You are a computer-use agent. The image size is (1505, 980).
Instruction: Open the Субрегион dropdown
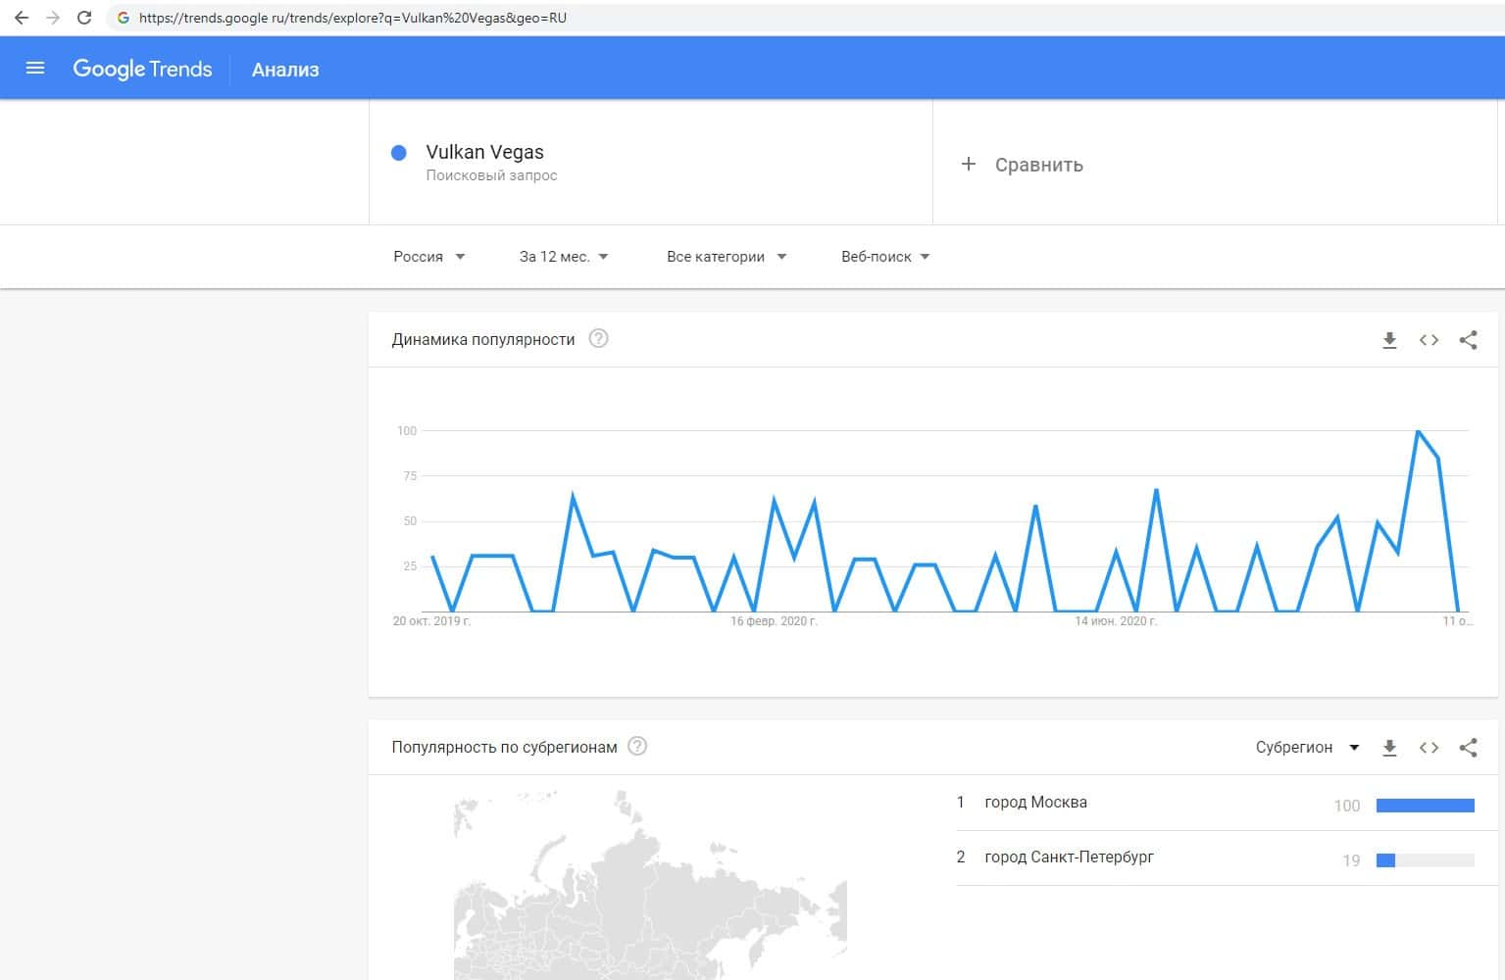[1308, 748]
